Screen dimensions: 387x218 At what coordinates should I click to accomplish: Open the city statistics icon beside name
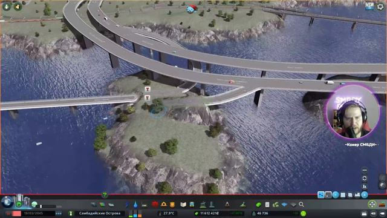[x=71, y=213]
